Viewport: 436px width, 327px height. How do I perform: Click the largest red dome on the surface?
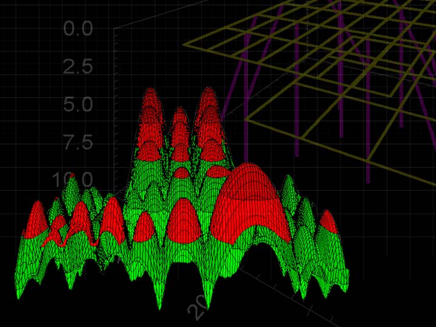[x=248, y=200]
